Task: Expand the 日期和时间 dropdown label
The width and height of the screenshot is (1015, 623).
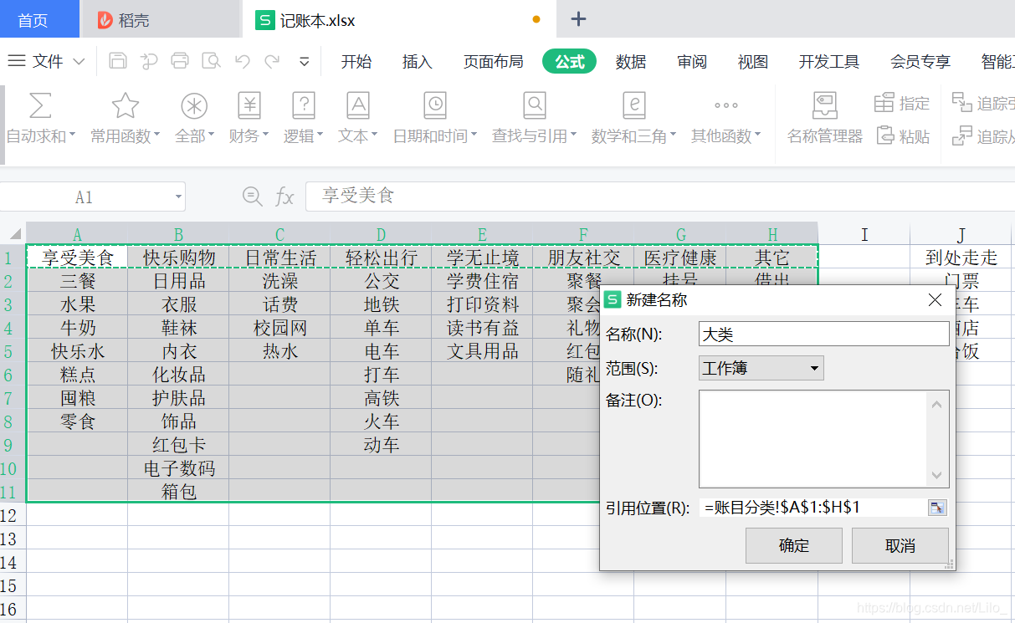Action: coord(435,136)
